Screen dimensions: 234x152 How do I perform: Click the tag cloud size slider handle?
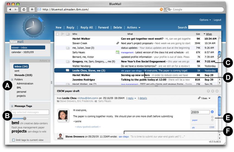pos(25,119)
